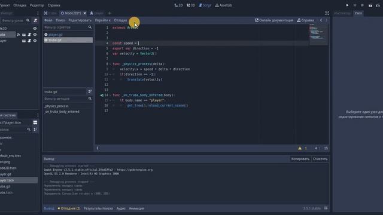The image size is (383, 215).
Task: Fold the _physics_process function on line 8
Action: click(110, 64)
